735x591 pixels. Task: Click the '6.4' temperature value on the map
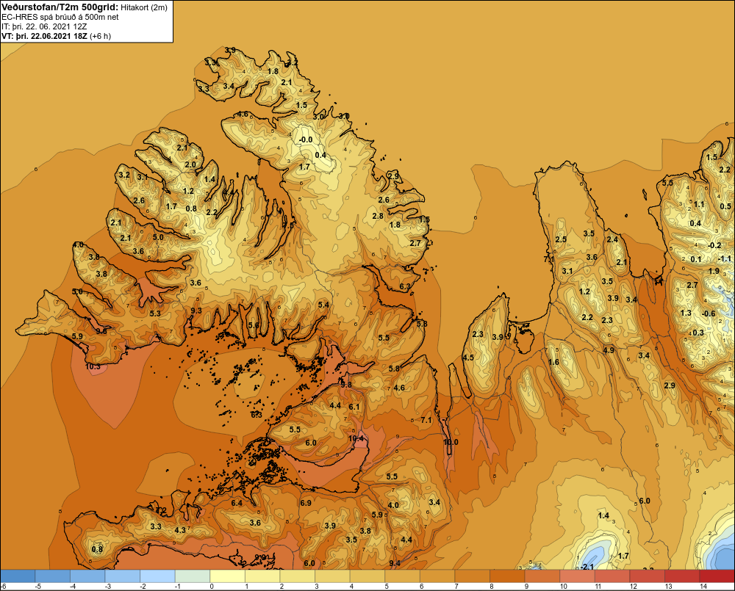coord(237,503)
